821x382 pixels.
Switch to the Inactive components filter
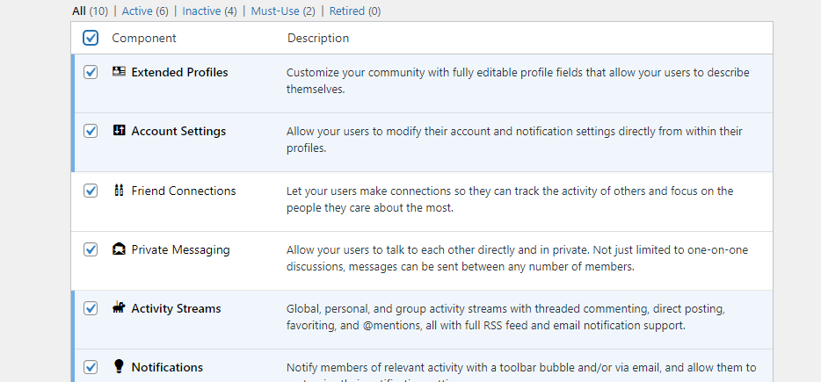click(201, 11)
